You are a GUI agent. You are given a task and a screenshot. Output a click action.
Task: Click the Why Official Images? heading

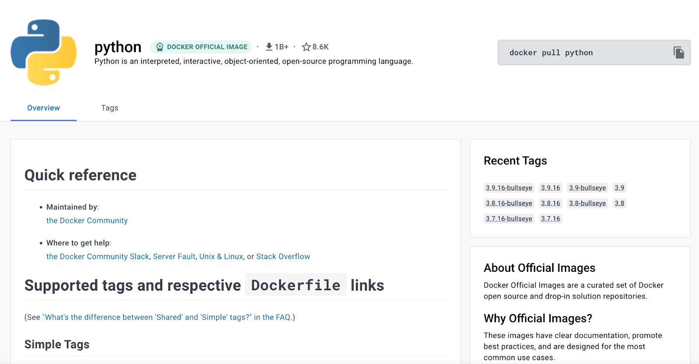[538, 318]
